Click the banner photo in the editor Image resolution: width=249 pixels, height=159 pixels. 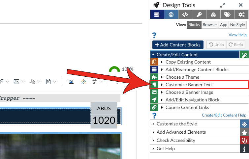(60, 146)
